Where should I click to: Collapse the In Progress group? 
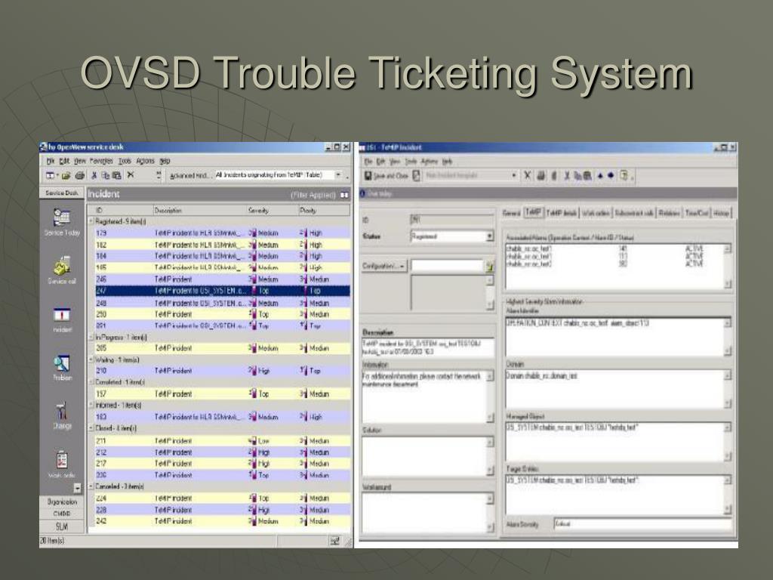point(91,338)
